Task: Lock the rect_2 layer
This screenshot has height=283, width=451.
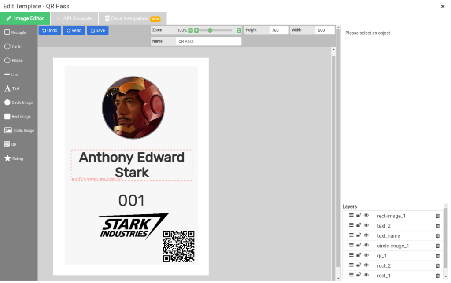Action: tap(359, 265)
